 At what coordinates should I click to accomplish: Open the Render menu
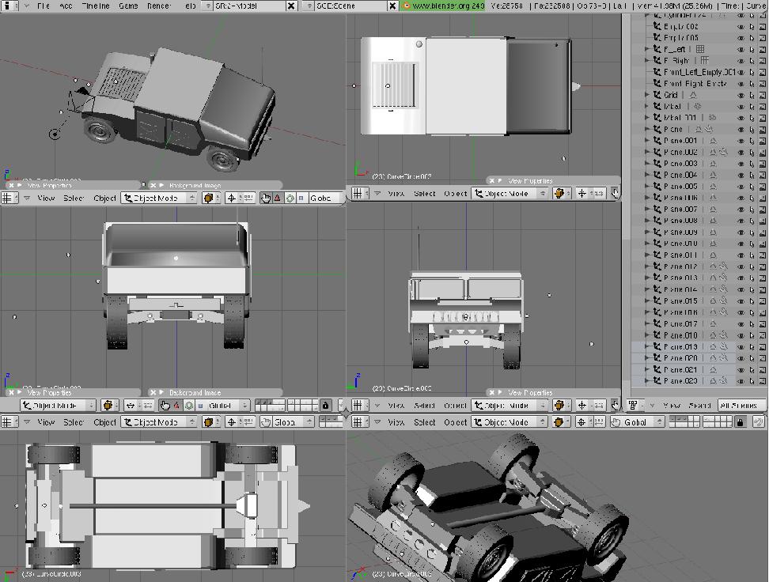(x=159, y=6)
